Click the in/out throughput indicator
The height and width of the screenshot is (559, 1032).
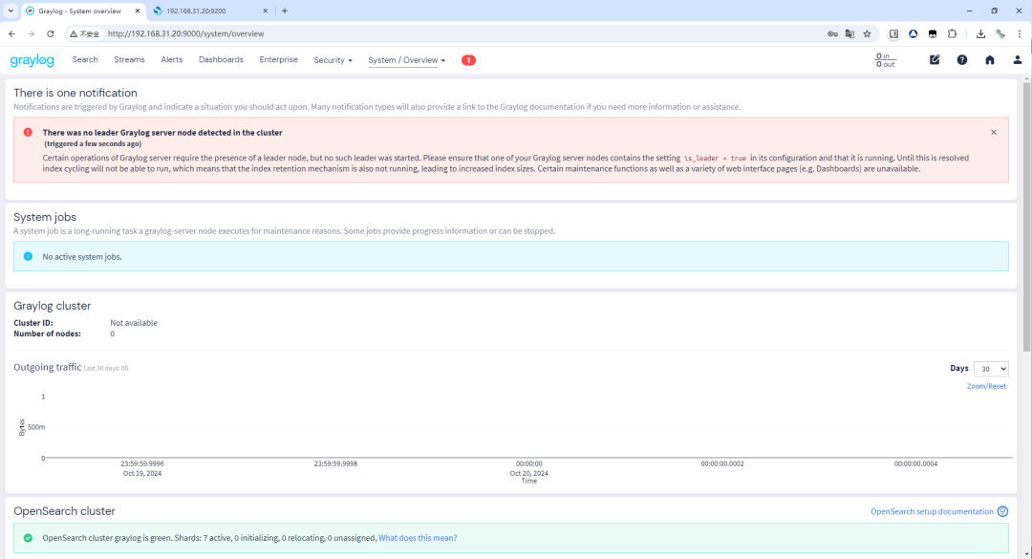(885, 60)
